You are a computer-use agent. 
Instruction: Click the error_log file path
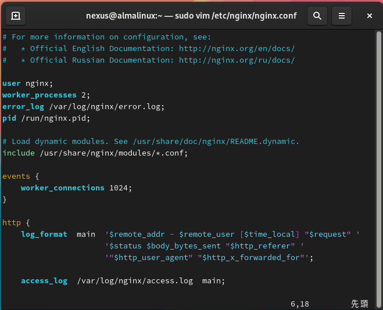[x=107, y=106]
